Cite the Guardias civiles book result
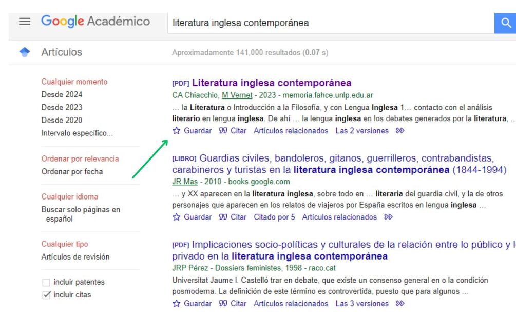The image size is (516, 318). click(x=233, y=217)
